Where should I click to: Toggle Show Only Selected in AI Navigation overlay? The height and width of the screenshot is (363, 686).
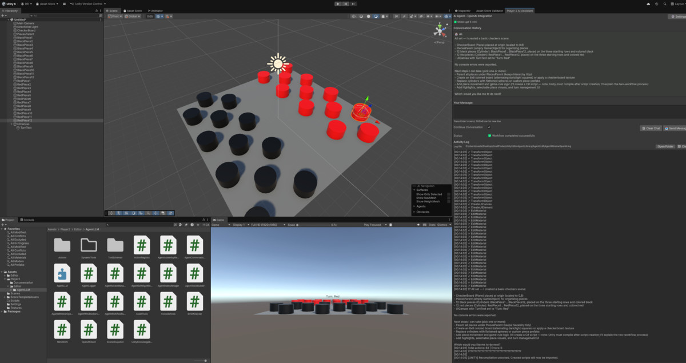[449, 194]
